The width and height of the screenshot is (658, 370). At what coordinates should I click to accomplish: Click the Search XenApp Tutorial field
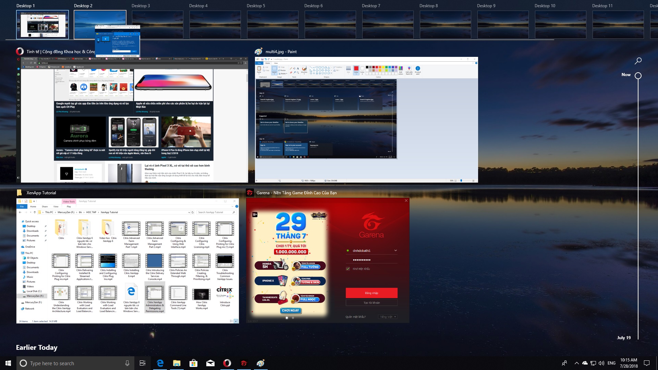click(x=217, y=212)
